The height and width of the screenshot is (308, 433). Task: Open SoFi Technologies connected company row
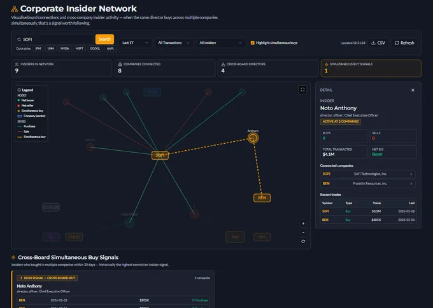pos(368,174)
